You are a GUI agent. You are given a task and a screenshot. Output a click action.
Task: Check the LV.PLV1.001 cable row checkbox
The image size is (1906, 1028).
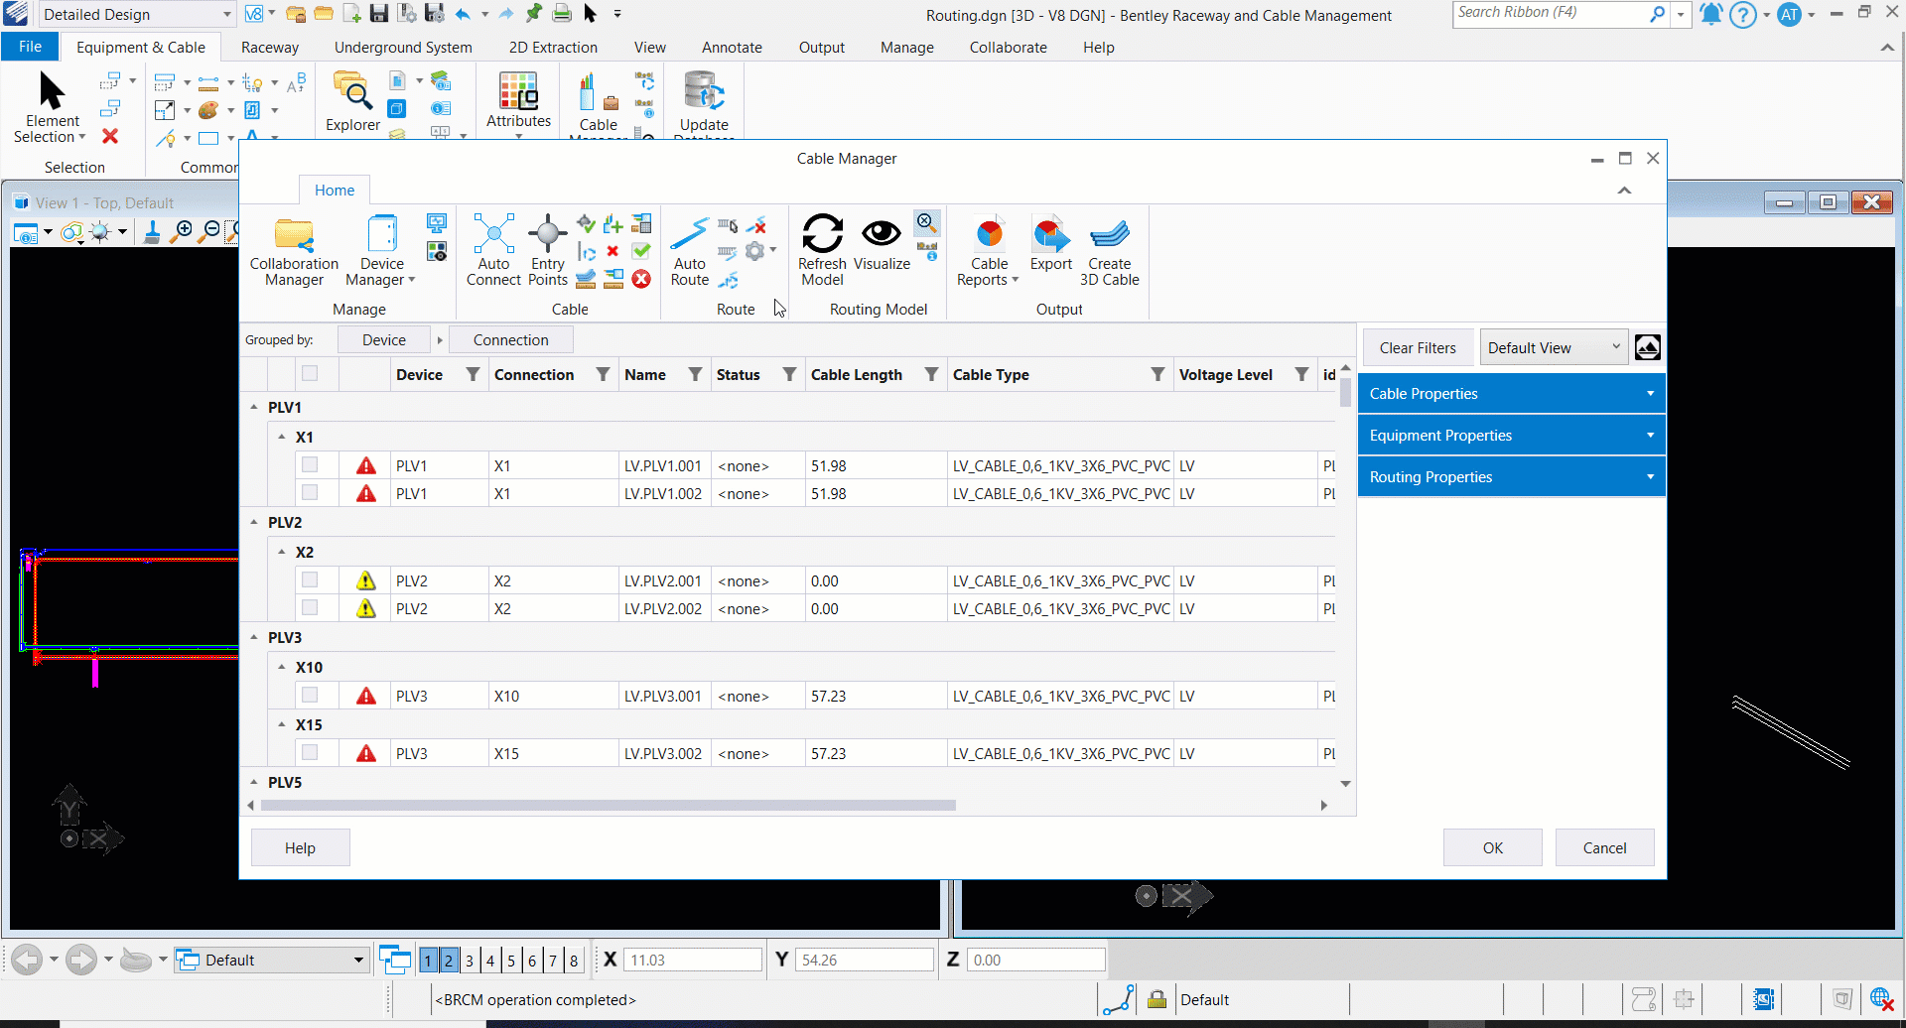310,464
